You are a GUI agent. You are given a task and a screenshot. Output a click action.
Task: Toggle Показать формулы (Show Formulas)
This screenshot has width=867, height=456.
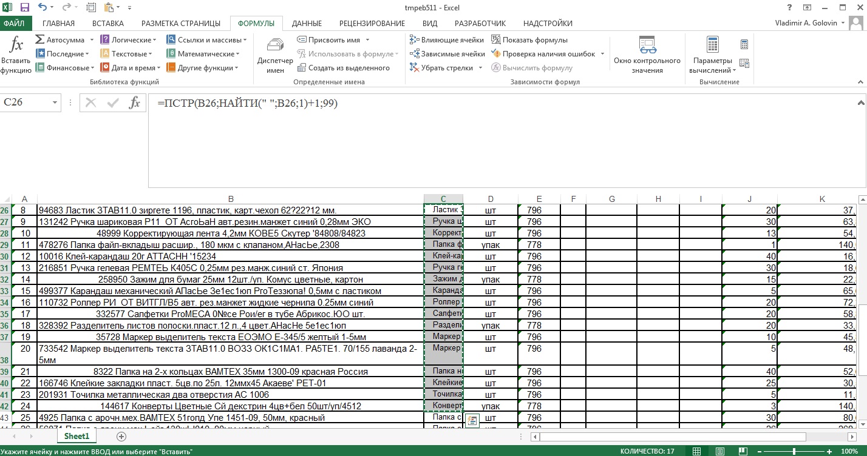click(x=528, y=40)
